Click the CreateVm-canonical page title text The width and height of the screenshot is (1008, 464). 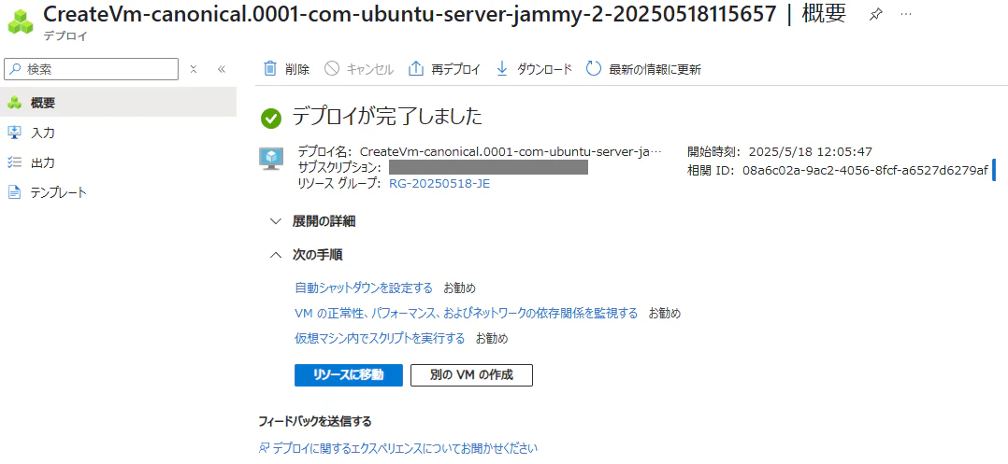(410, 13)
